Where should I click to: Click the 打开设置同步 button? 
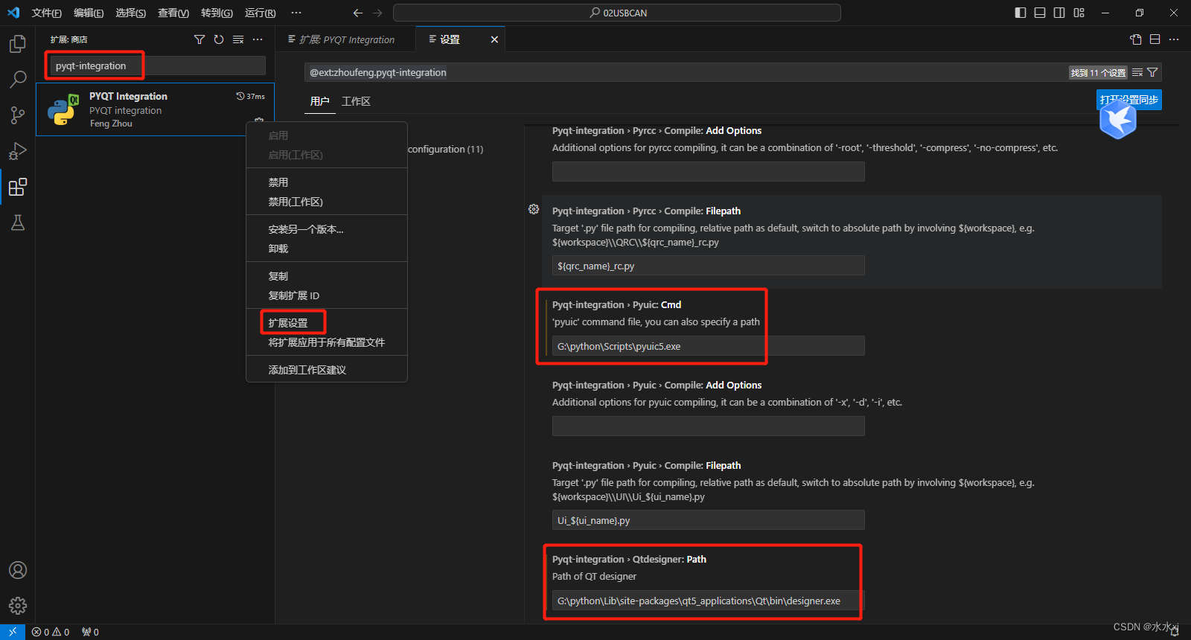(1129, 100)
